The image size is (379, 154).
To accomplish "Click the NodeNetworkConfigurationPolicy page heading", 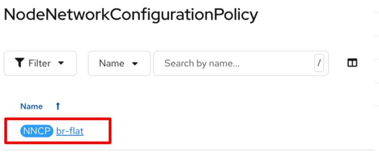I will point(131,15).
